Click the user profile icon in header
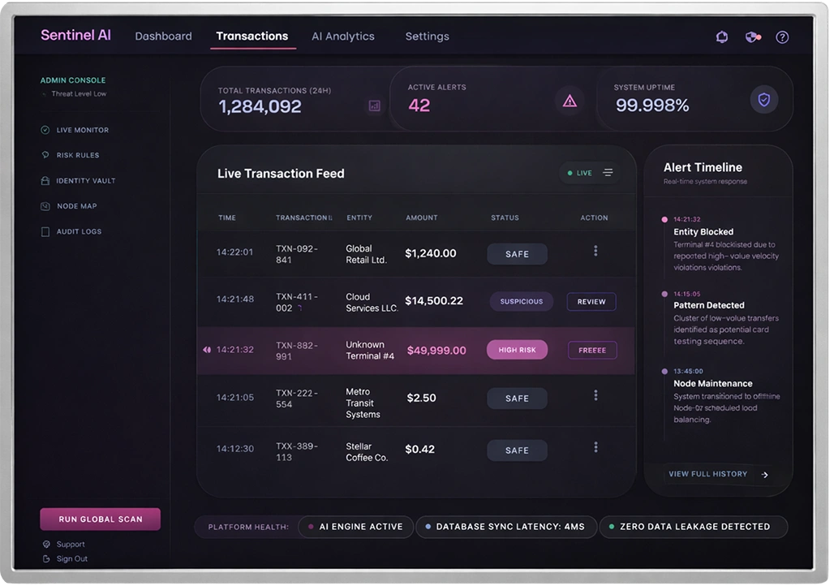The image size is (834, 586). [753, 37]
